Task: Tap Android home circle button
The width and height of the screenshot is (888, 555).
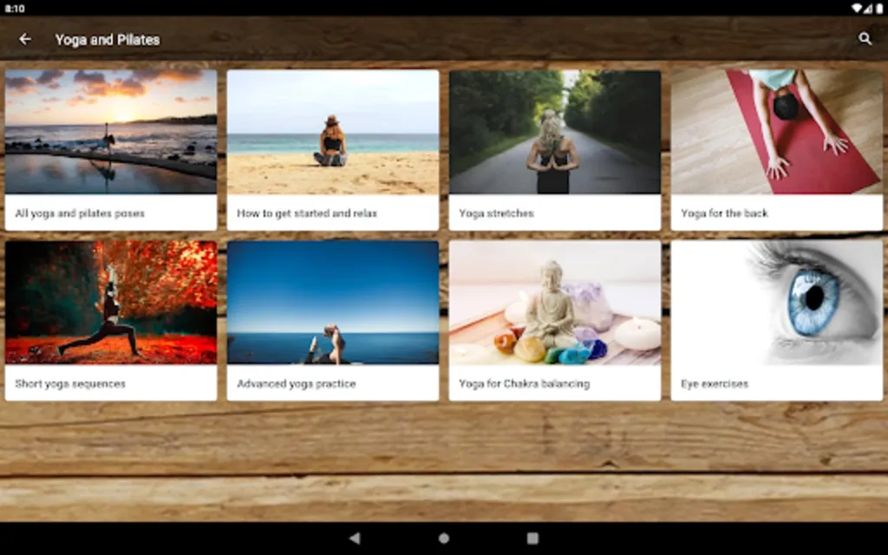Action: point(444,538)
